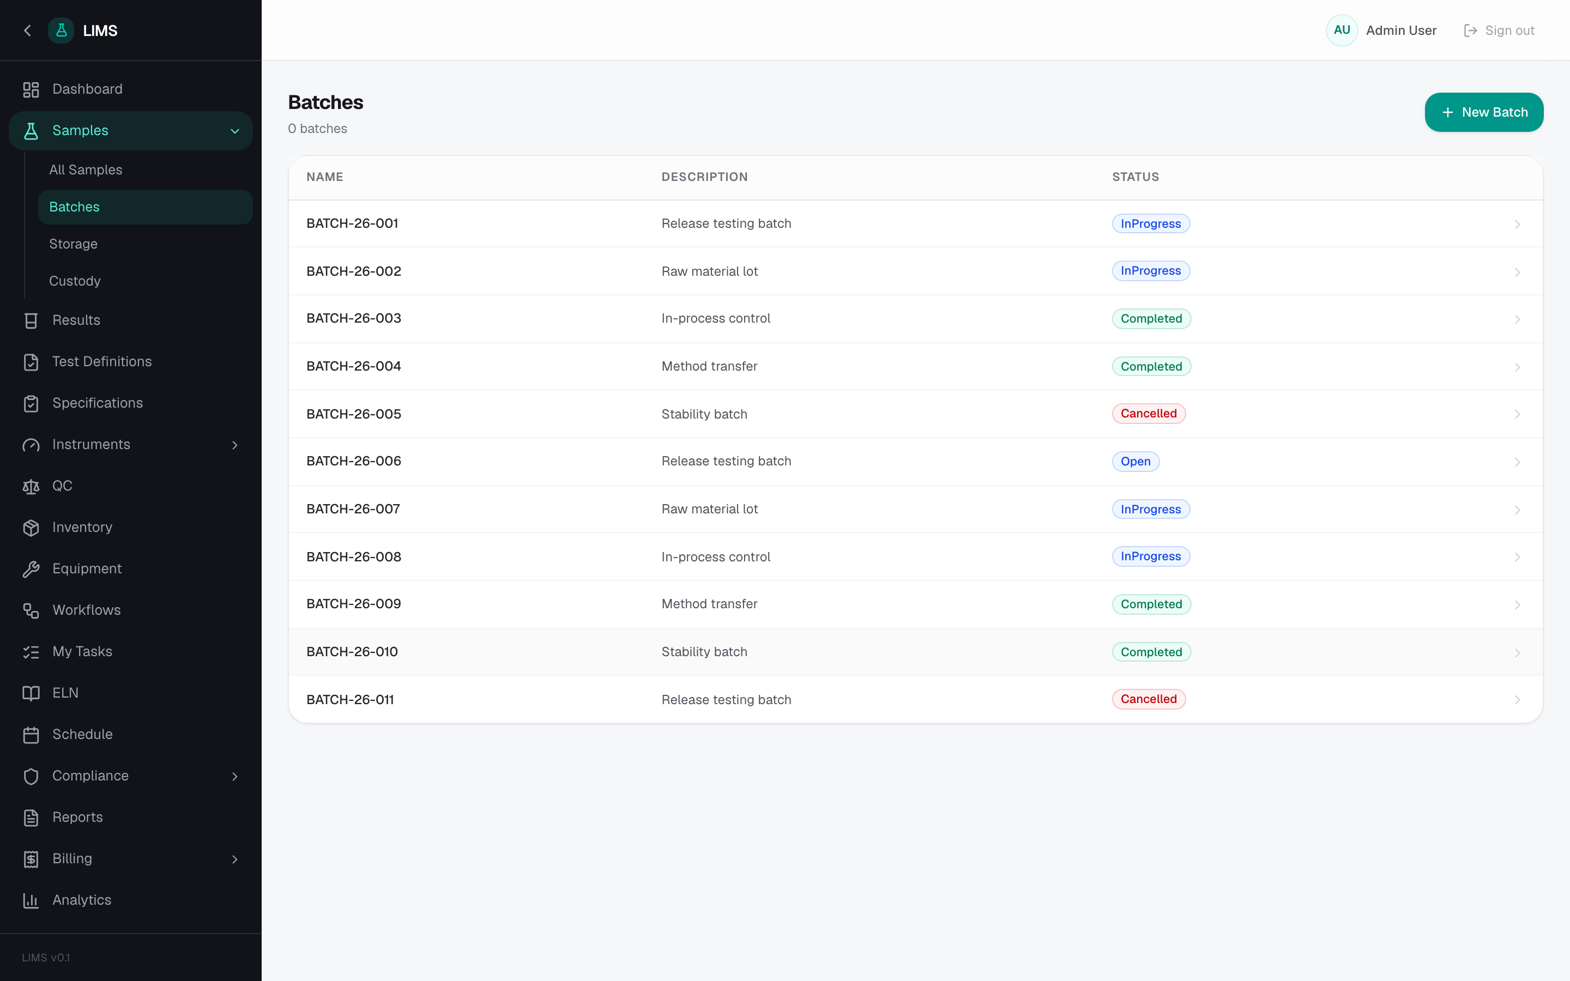
Task: Click the Sign out link
Action: 1499,31
